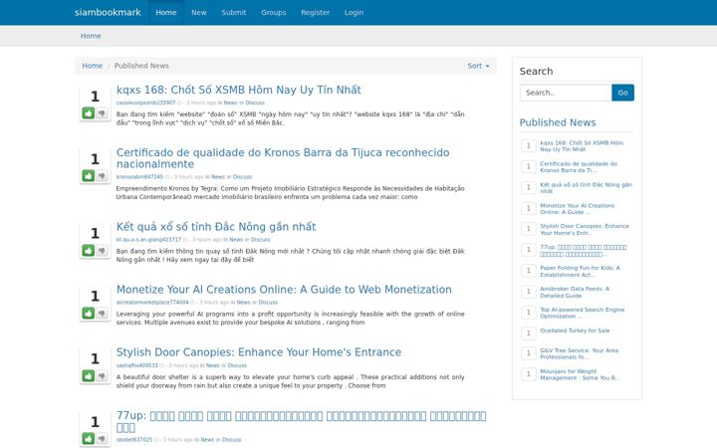Downvote the Đắc Nông lottery results story
Image resolution: width=717 pixels, height=448 pixels.
(x=102, y=251)
